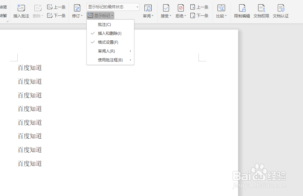Click the 转简 convert-to-simplified button

click(4, 7)
